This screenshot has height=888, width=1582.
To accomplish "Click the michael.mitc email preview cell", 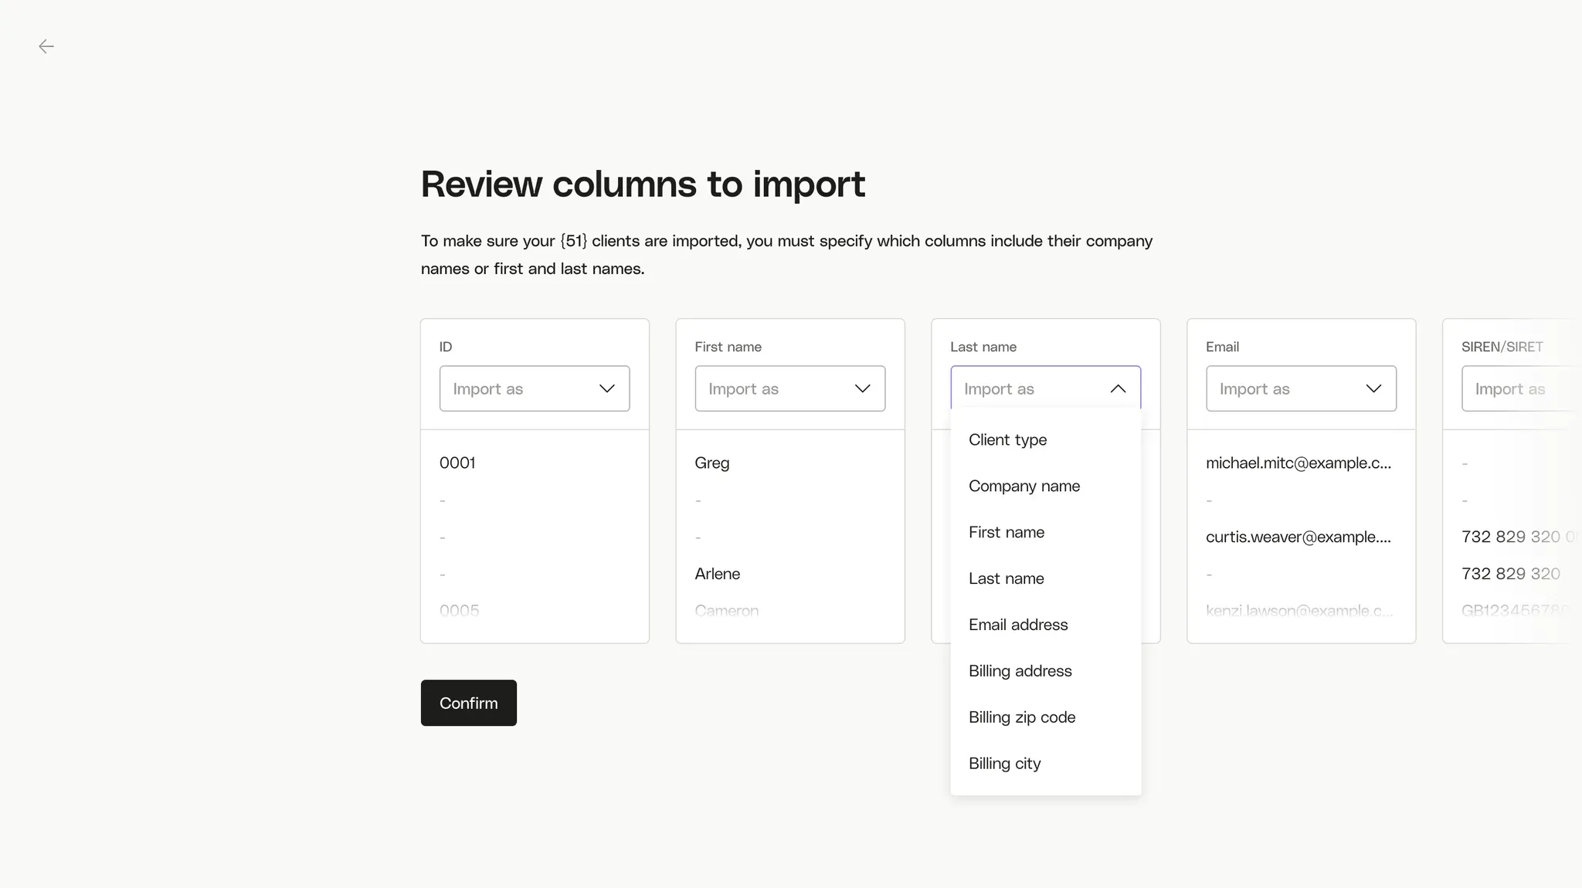I will [x=1298, y=463].
